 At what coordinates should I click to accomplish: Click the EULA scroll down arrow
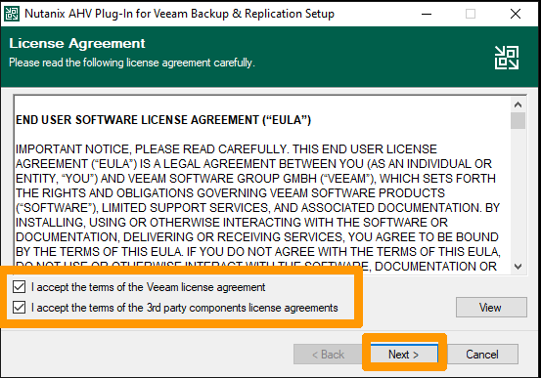518,267
